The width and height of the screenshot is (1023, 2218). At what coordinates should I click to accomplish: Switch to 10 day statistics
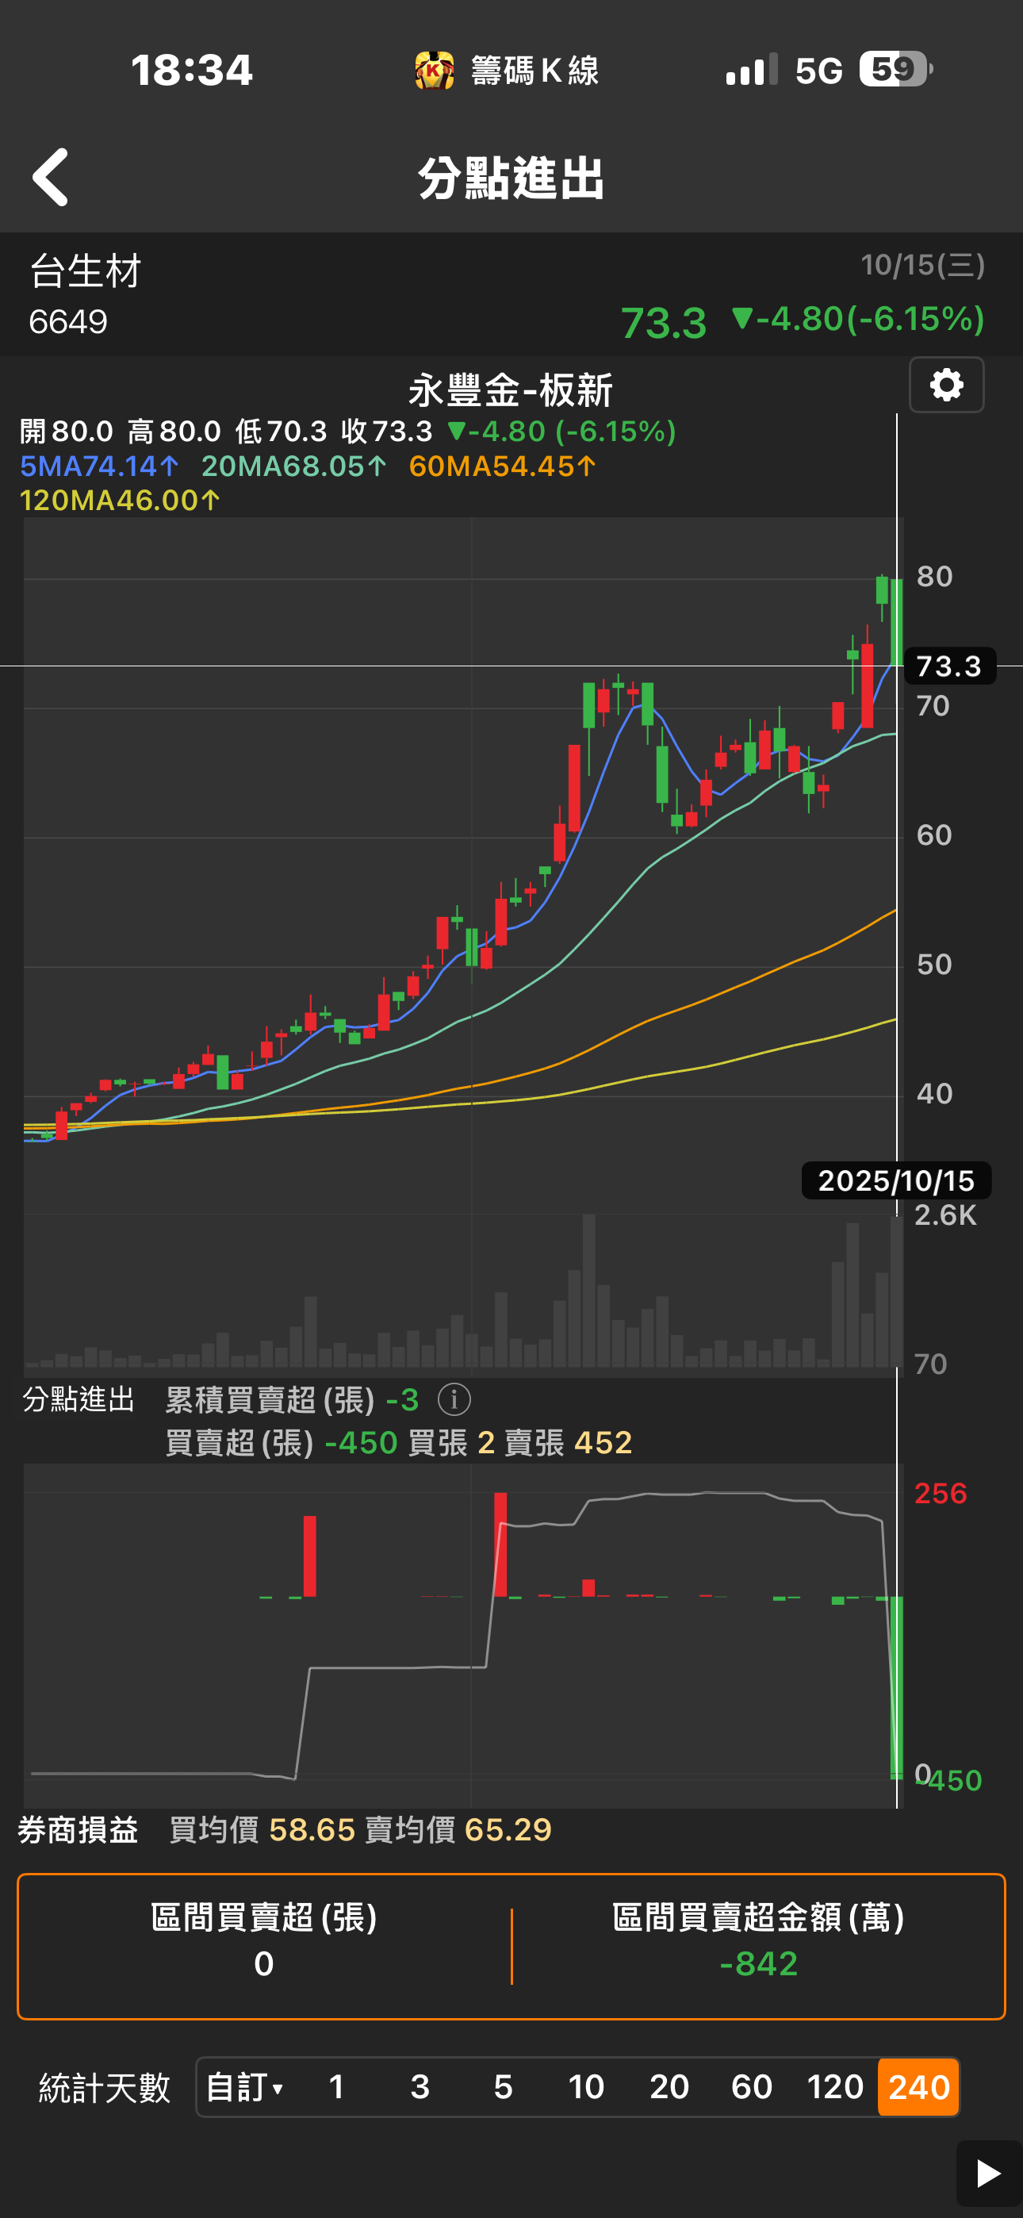click(586, 2087)
